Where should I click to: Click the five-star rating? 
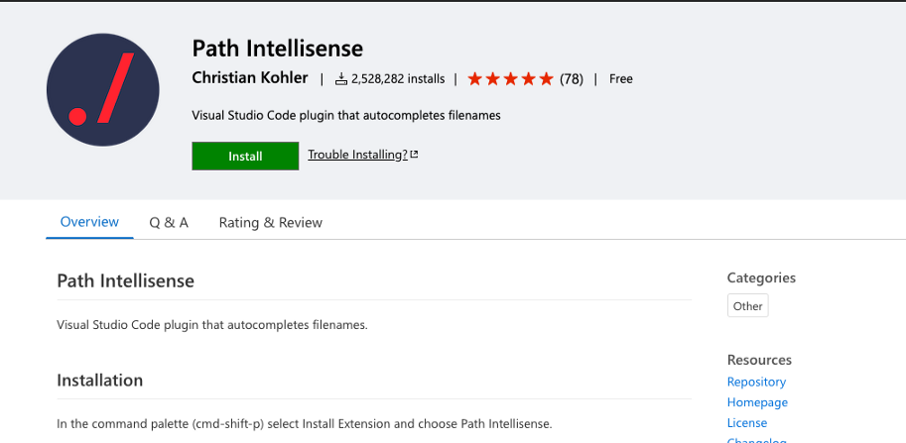click(511, 79)
